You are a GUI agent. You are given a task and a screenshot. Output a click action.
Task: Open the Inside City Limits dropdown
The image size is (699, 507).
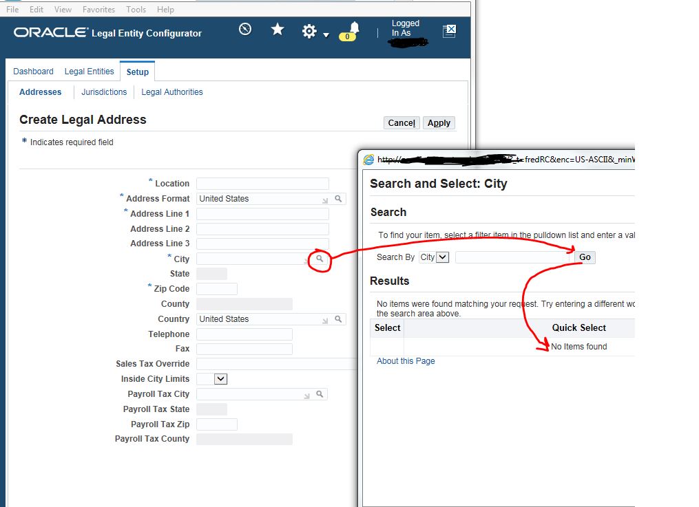[220, 379]
